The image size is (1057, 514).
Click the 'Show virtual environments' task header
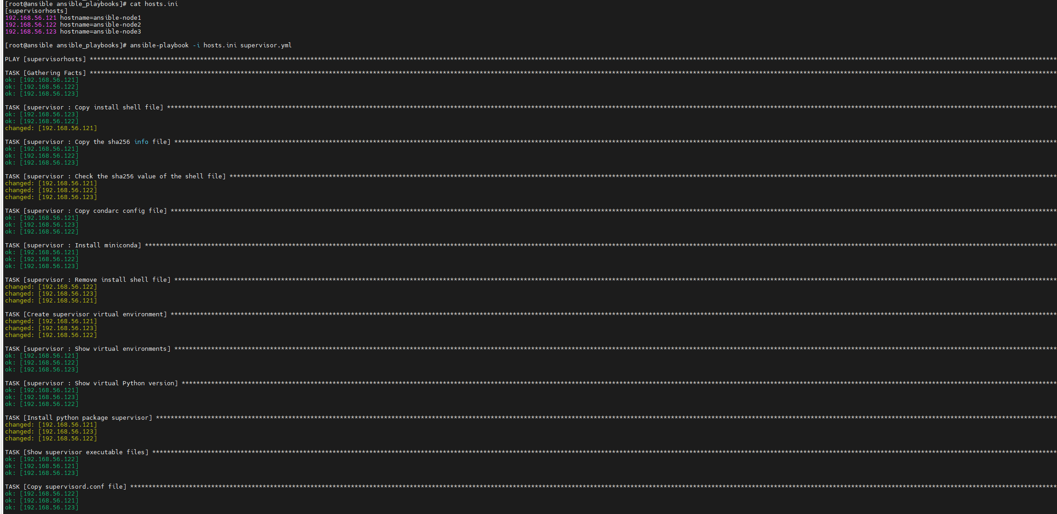pos(88,348)
